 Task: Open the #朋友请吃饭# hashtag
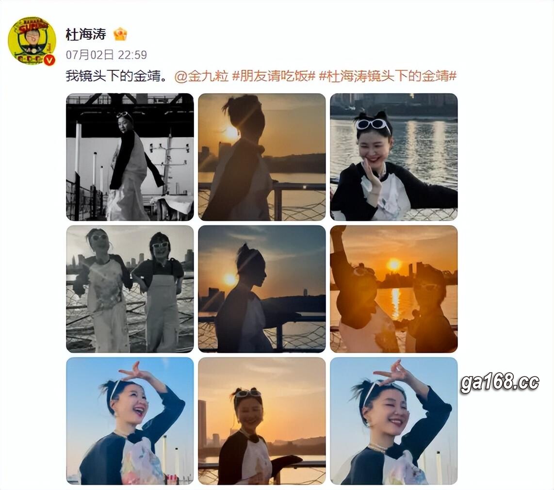pyautogui.click(x=274, y=76)
